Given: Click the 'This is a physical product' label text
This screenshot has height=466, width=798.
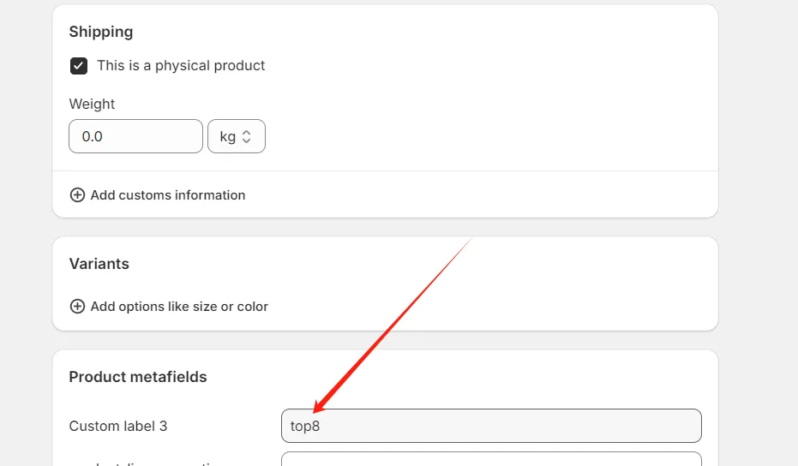Looking at the screenshot, I should coord(181,66).
